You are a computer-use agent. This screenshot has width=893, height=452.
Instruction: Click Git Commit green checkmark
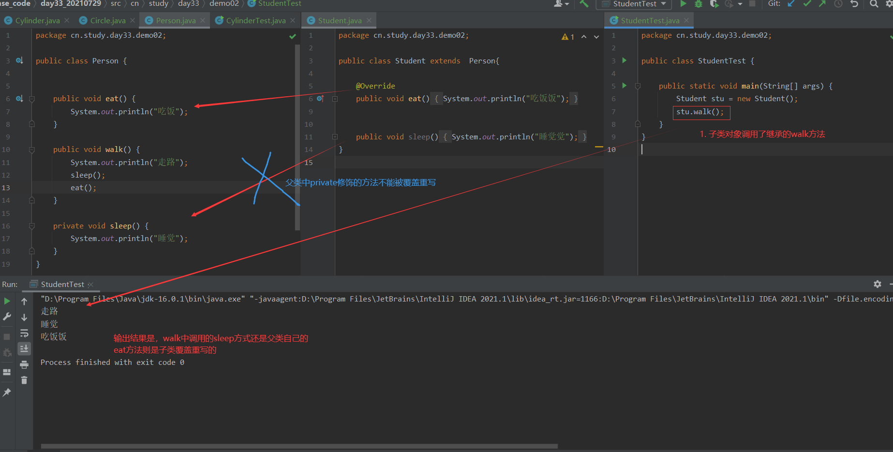(x=807, y=4)
